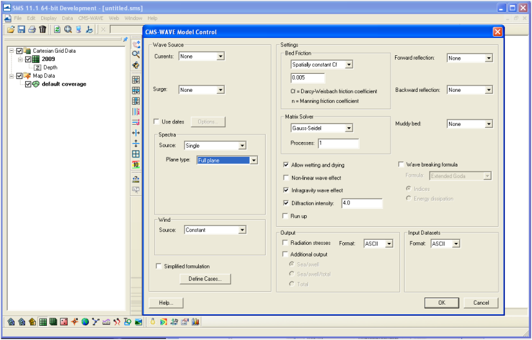Enable Non-linear wave effect checkbox
Viewport: 532px width, 340px height.
click(x=286, y=177)
